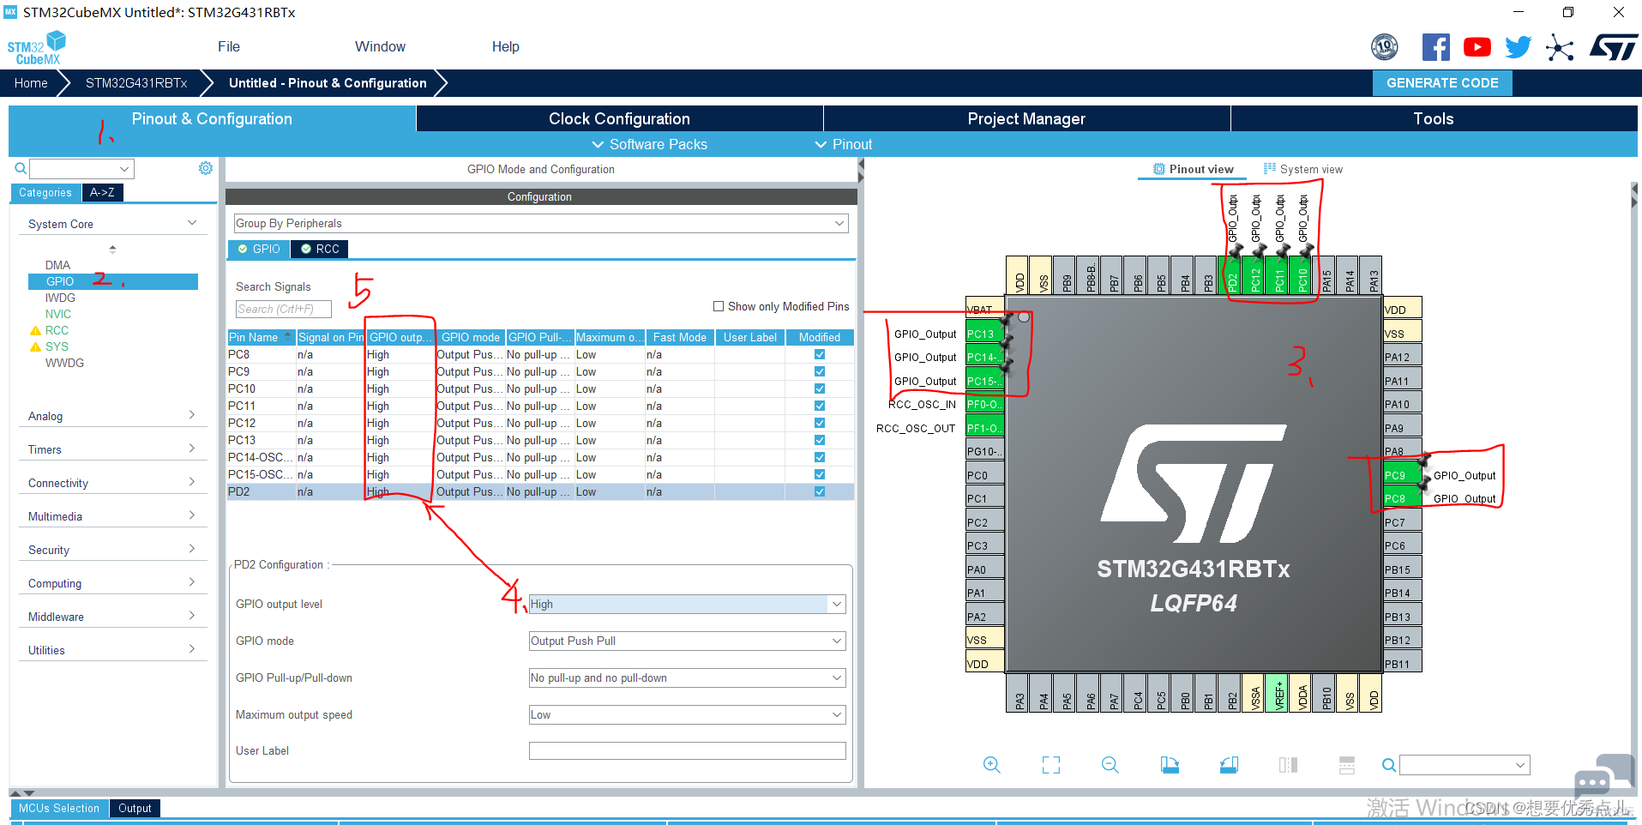Rotate the chip clockwise
Screen dimensions: 1642x825
[1170, 765]
